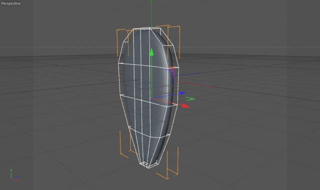Click the red X-axis arrow handle

point(185,106)
